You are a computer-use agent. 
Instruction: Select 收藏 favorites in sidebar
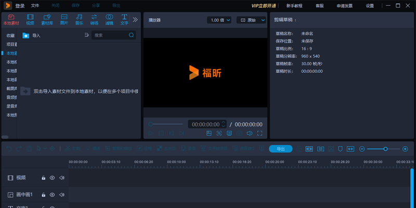[10, 35]
